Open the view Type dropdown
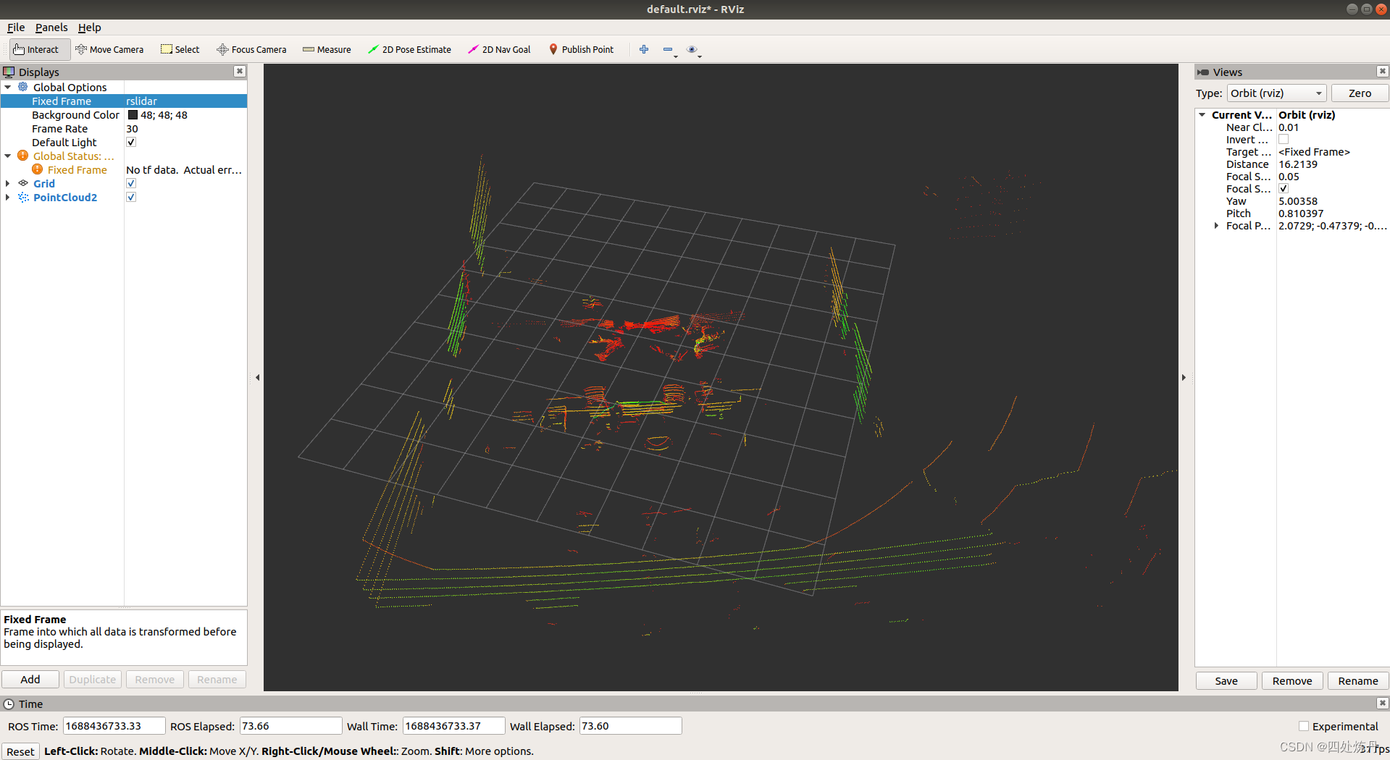 coord(1276,93)
